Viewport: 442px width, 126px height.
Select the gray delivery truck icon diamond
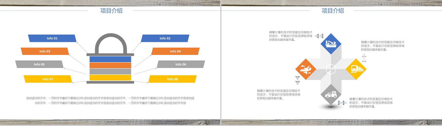tap(331, 94)
